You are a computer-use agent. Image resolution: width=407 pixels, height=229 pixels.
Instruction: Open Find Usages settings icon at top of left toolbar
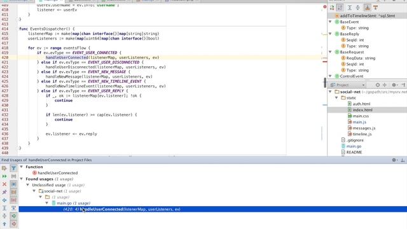click(4, 168)
